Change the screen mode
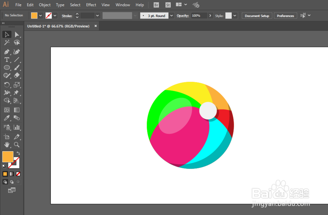This screenshot has width=328, height=215. (12, 190)
